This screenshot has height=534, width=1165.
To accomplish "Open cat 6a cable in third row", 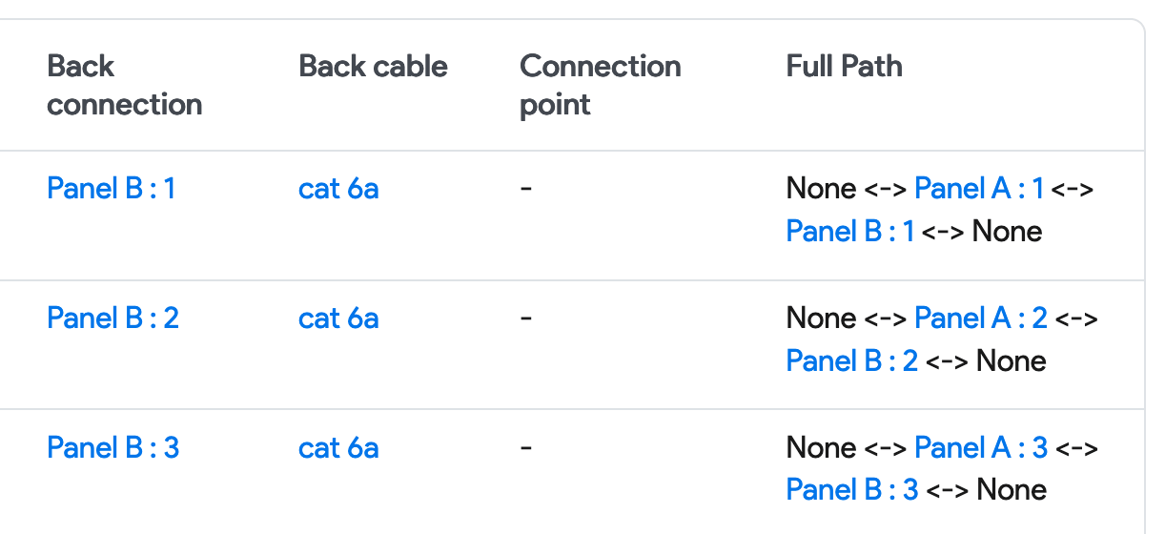I will [x=338, y=447].
